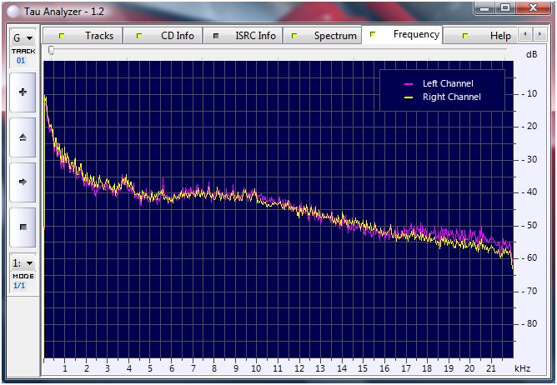Expand the mode dropdown showing 1:
Image resolution: width=557 pixels, height=385 pixels.
[x=23, y=262]
